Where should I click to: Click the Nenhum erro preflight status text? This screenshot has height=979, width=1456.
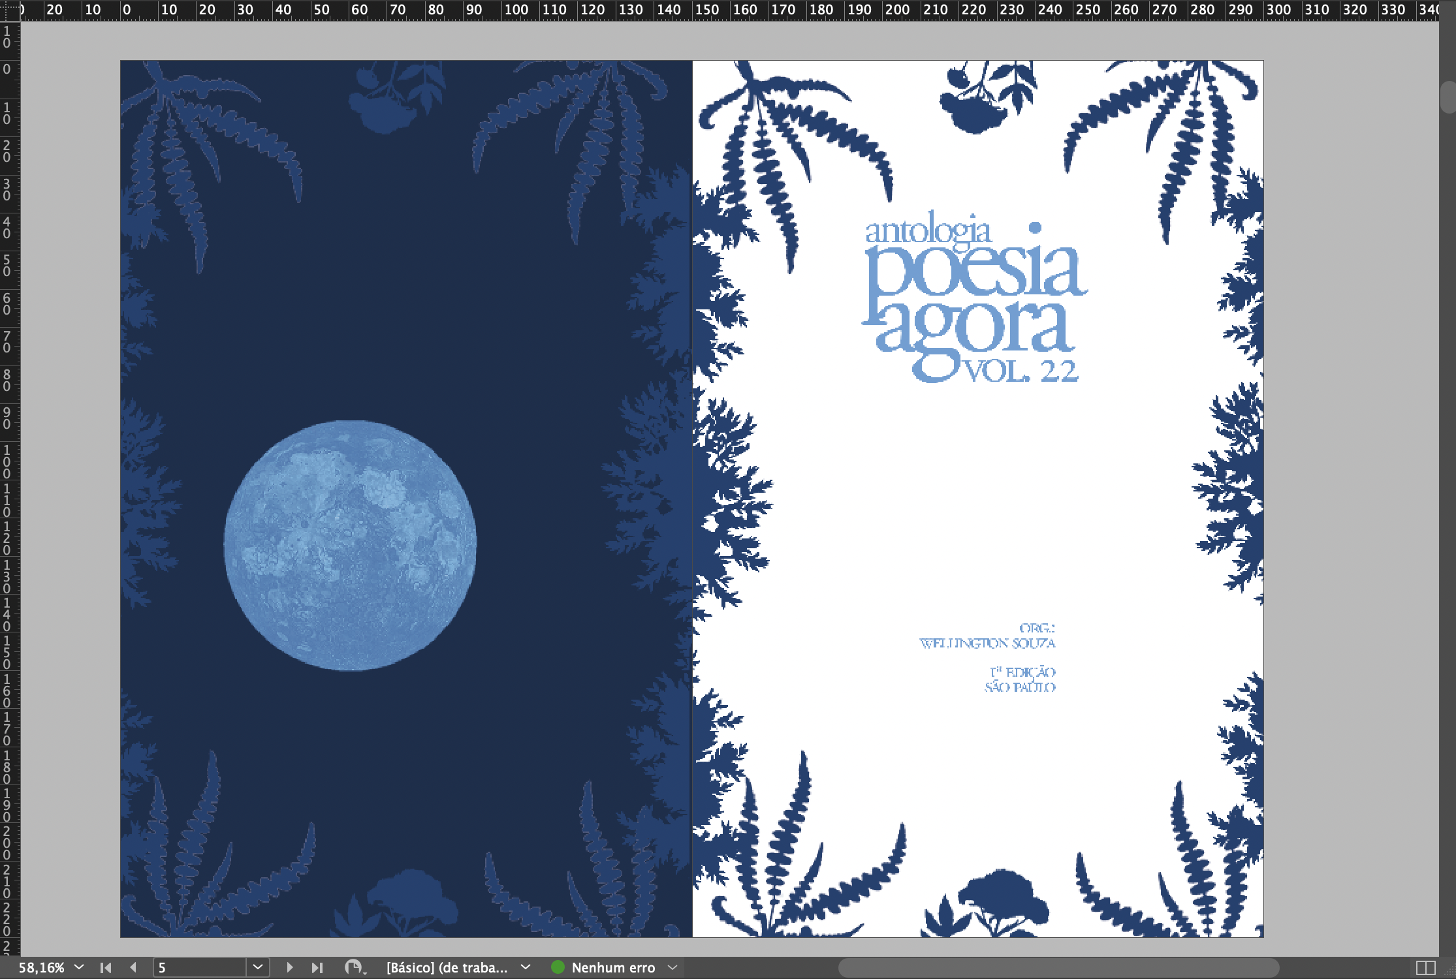tap(613, 967)
